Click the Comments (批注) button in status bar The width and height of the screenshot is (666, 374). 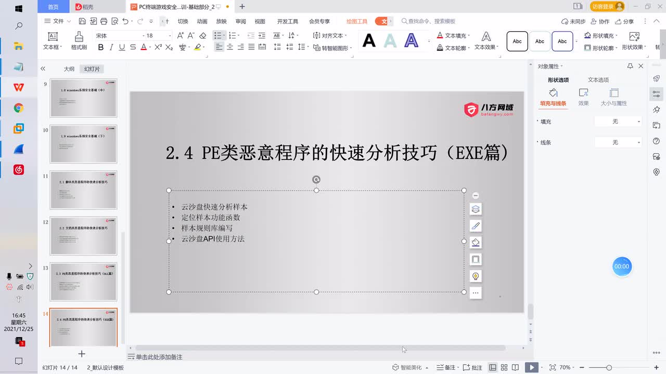472,367
